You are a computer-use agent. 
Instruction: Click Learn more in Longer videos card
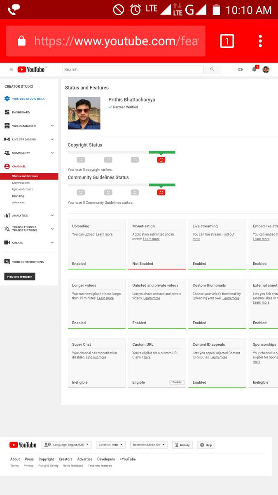105,298
